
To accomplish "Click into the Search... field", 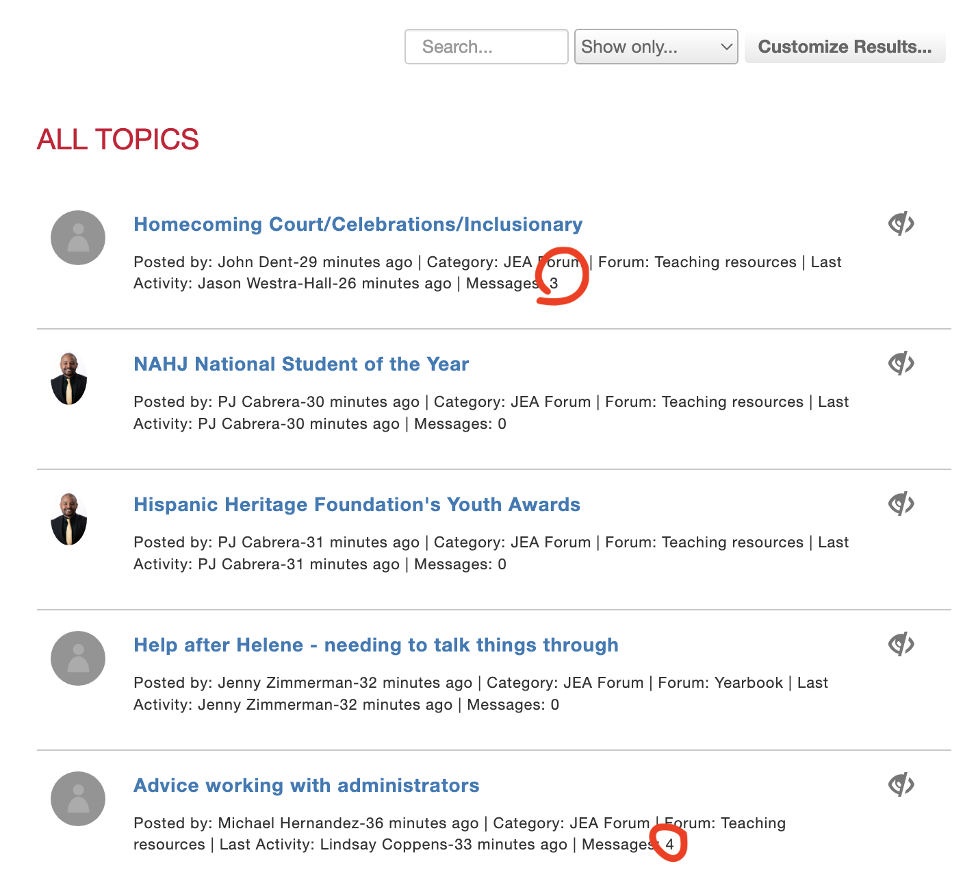I will [486, 47].
